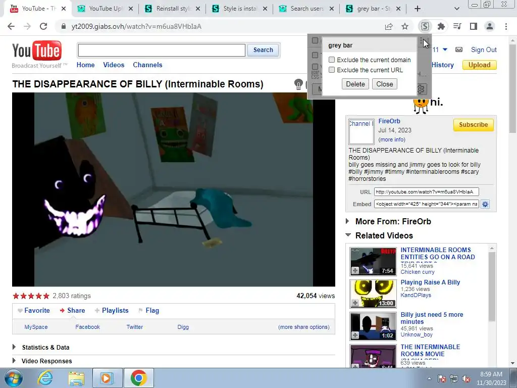
Task: Switch to the Style is installed tab
Action: click(239, 9)
